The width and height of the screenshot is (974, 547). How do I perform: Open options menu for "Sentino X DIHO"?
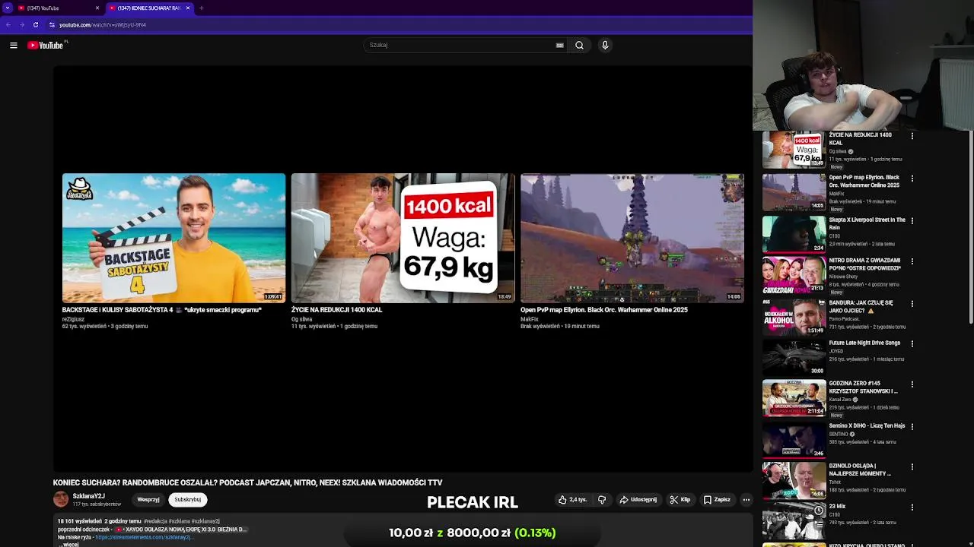912,427
